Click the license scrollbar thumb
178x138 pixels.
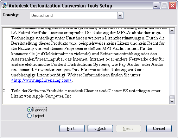[x=172, y=97]
